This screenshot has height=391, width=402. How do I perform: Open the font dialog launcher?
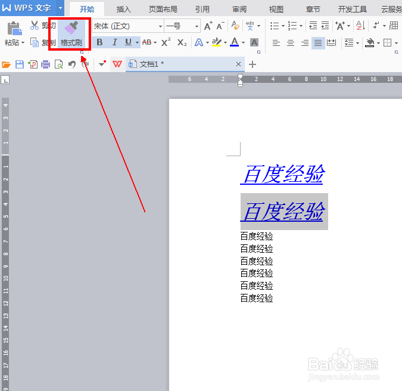tap(258, 52)
